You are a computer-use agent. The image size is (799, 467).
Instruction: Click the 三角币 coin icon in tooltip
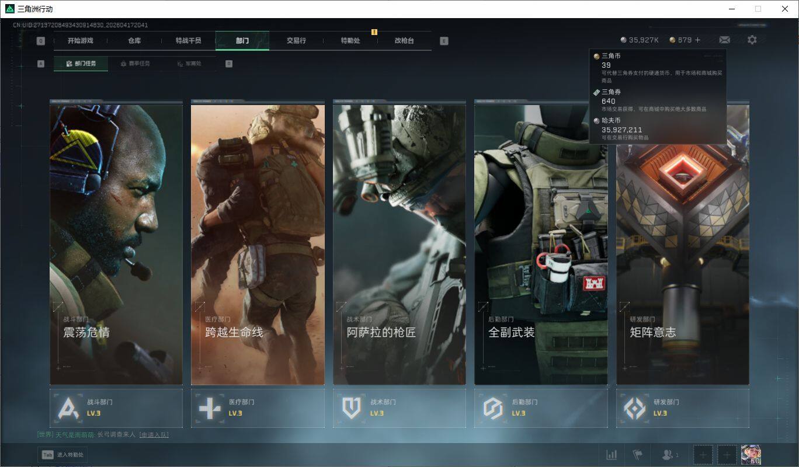pyautogui.click(x=596, y=56)
